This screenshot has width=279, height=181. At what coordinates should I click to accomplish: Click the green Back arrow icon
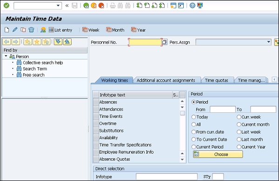click(x=86, y=6)
